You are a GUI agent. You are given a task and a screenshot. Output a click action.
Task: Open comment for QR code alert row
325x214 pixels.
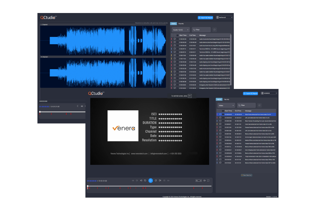pos(220,156)
